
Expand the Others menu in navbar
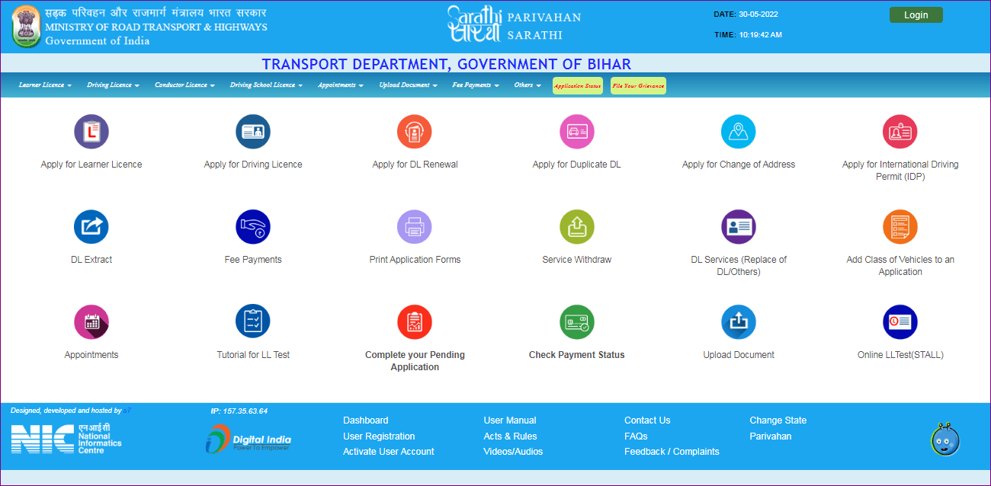527,85
